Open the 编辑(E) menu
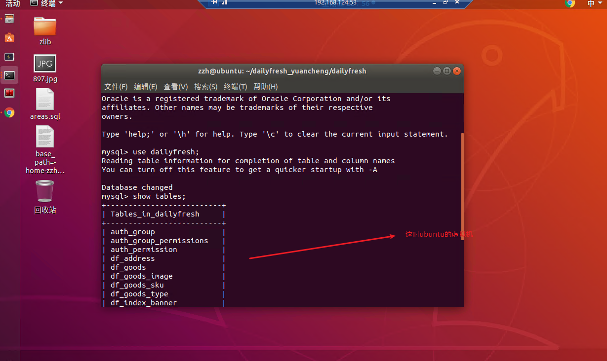 coord(146,87)
